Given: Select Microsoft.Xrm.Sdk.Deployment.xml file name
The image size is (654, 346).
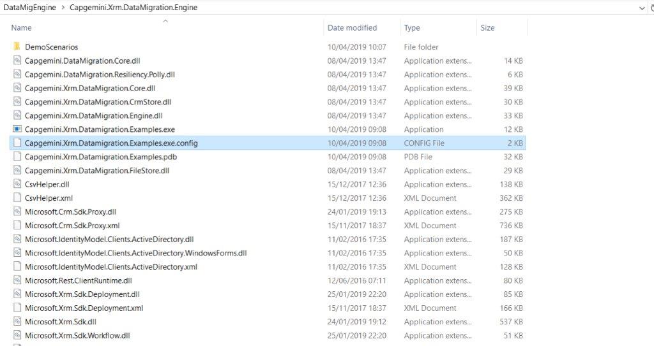Looking at the screenshot, I should (x=84, y=308).
